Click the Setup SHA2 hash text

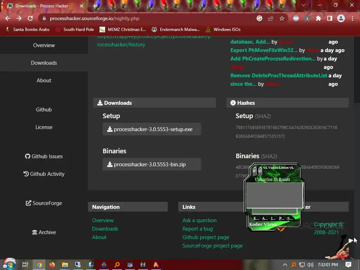(286, 132)
